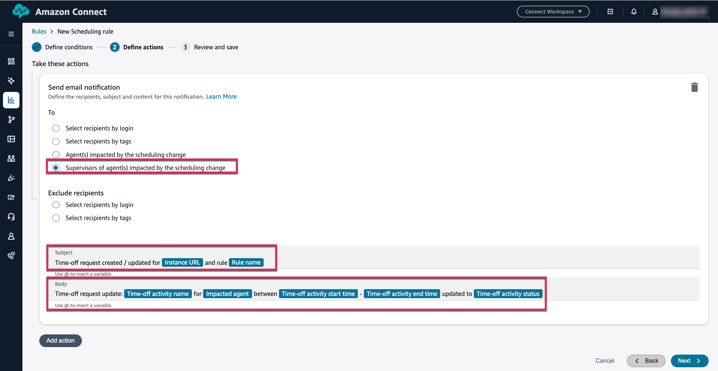Open the single user profile sidebar icon
The width and height of the screenshot is (718, 371).
[11, 236]
